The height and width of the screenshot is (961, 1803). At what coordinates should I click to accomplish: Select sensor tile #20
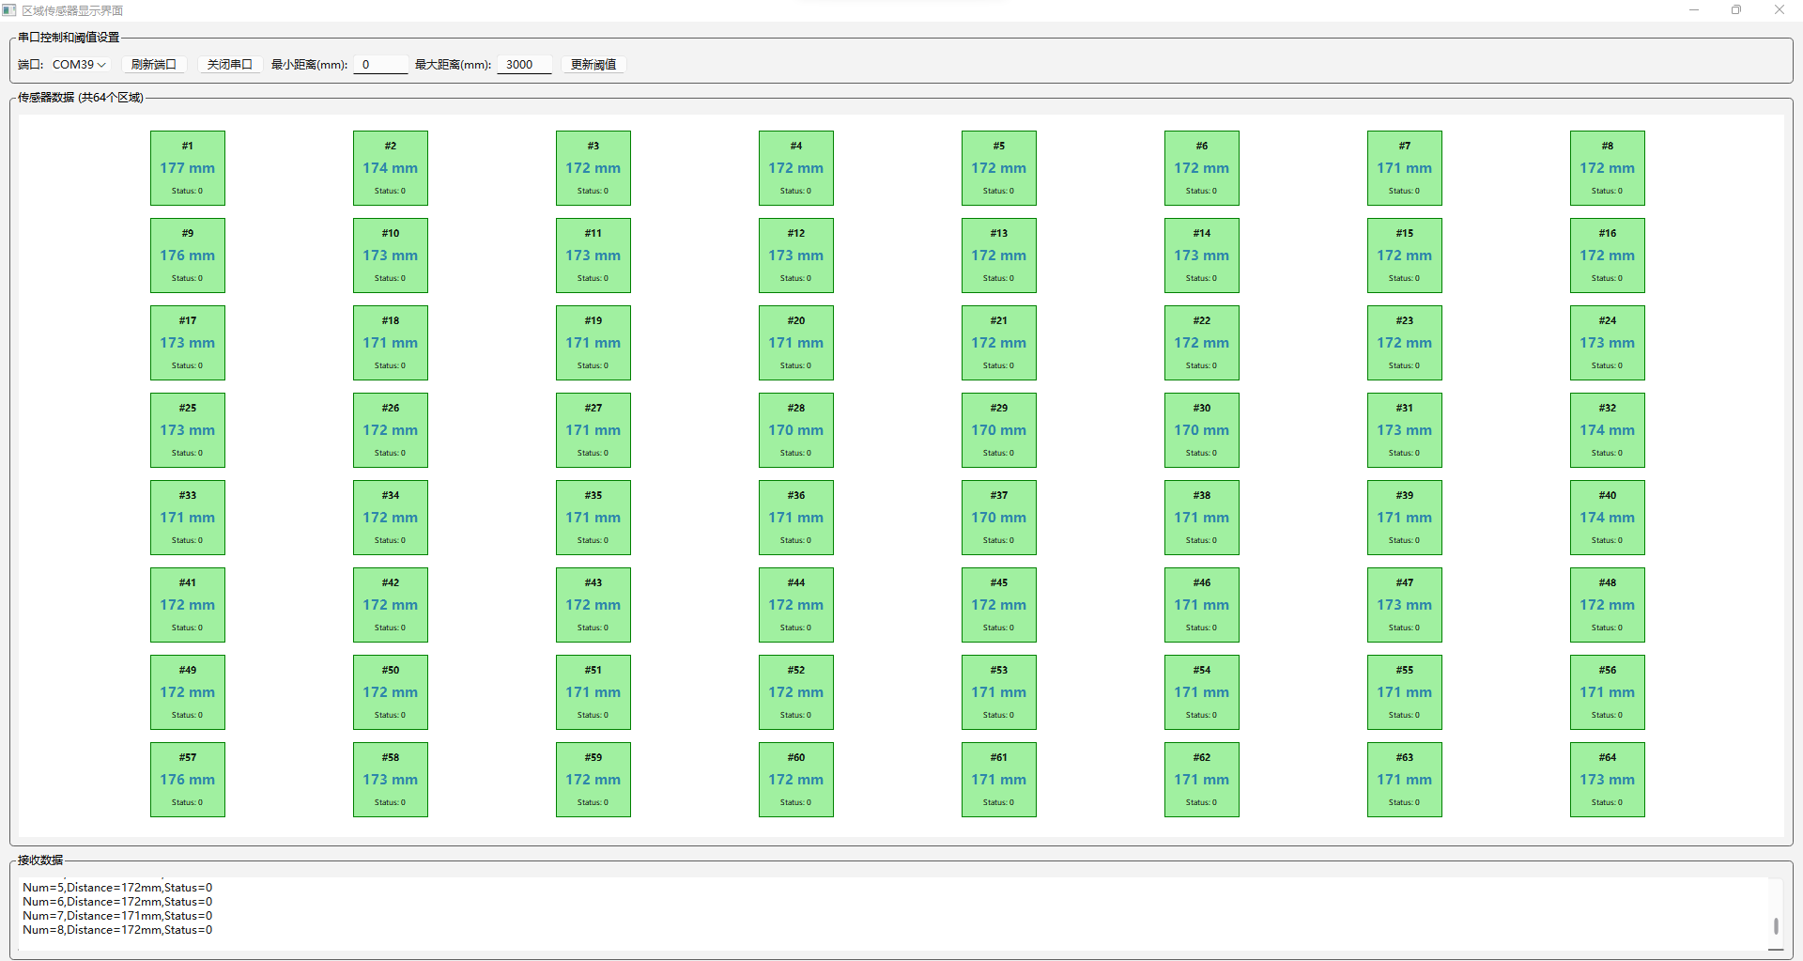(x=796, y=343)
